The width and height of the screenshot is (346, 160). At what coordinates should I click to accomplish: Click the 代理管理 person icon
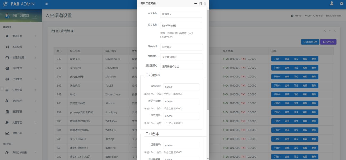(7, 79)
